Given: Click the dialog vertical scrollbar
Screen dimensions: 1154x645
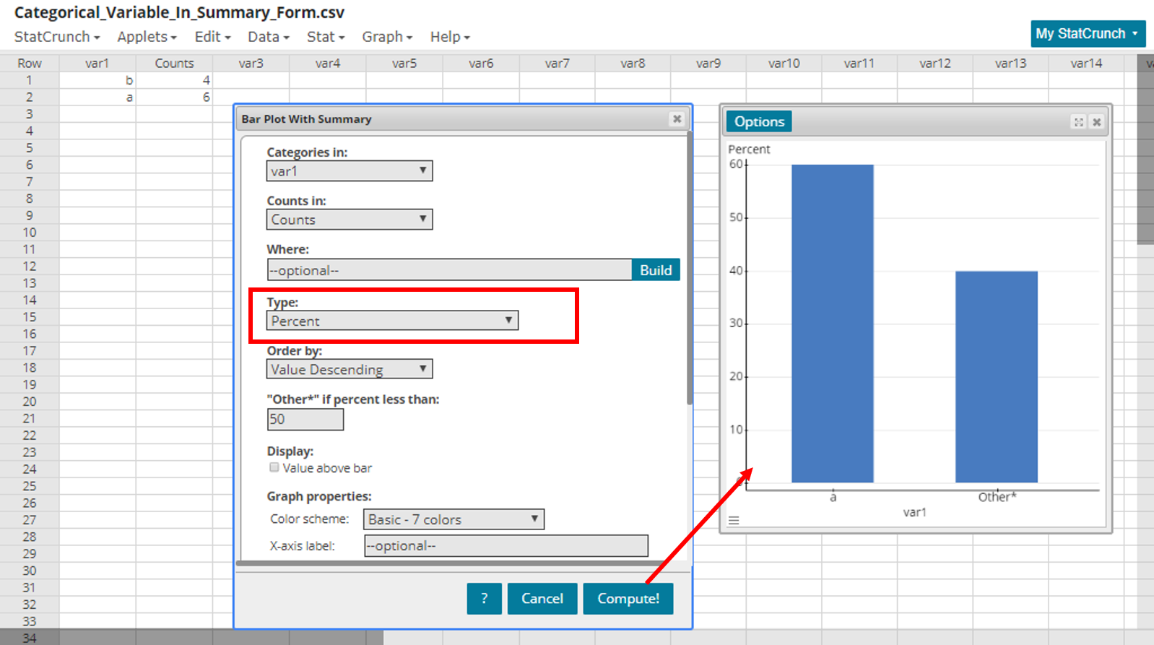Looking at the screenshot, I should pyautogui.click(x=690, y=267).
